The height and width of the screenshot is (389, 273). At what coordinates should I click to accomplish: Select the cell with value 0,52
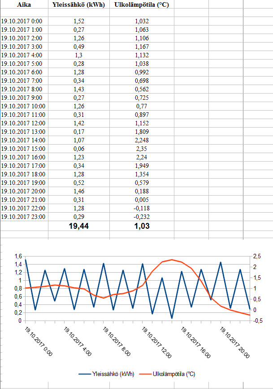(x=79, y=183)
